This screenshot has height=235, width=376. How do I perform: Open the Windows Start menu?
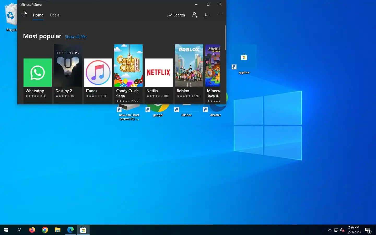(x=6, y=230)
